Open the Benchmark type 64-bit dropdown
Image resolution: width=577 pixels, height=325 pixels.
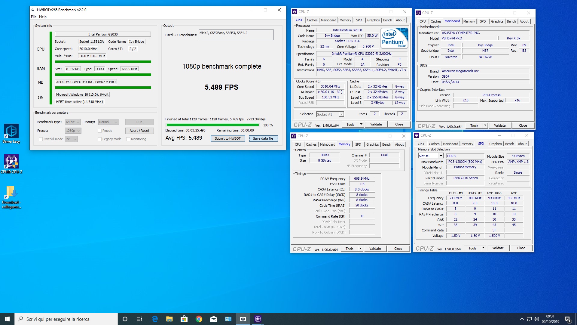point(73,122)
